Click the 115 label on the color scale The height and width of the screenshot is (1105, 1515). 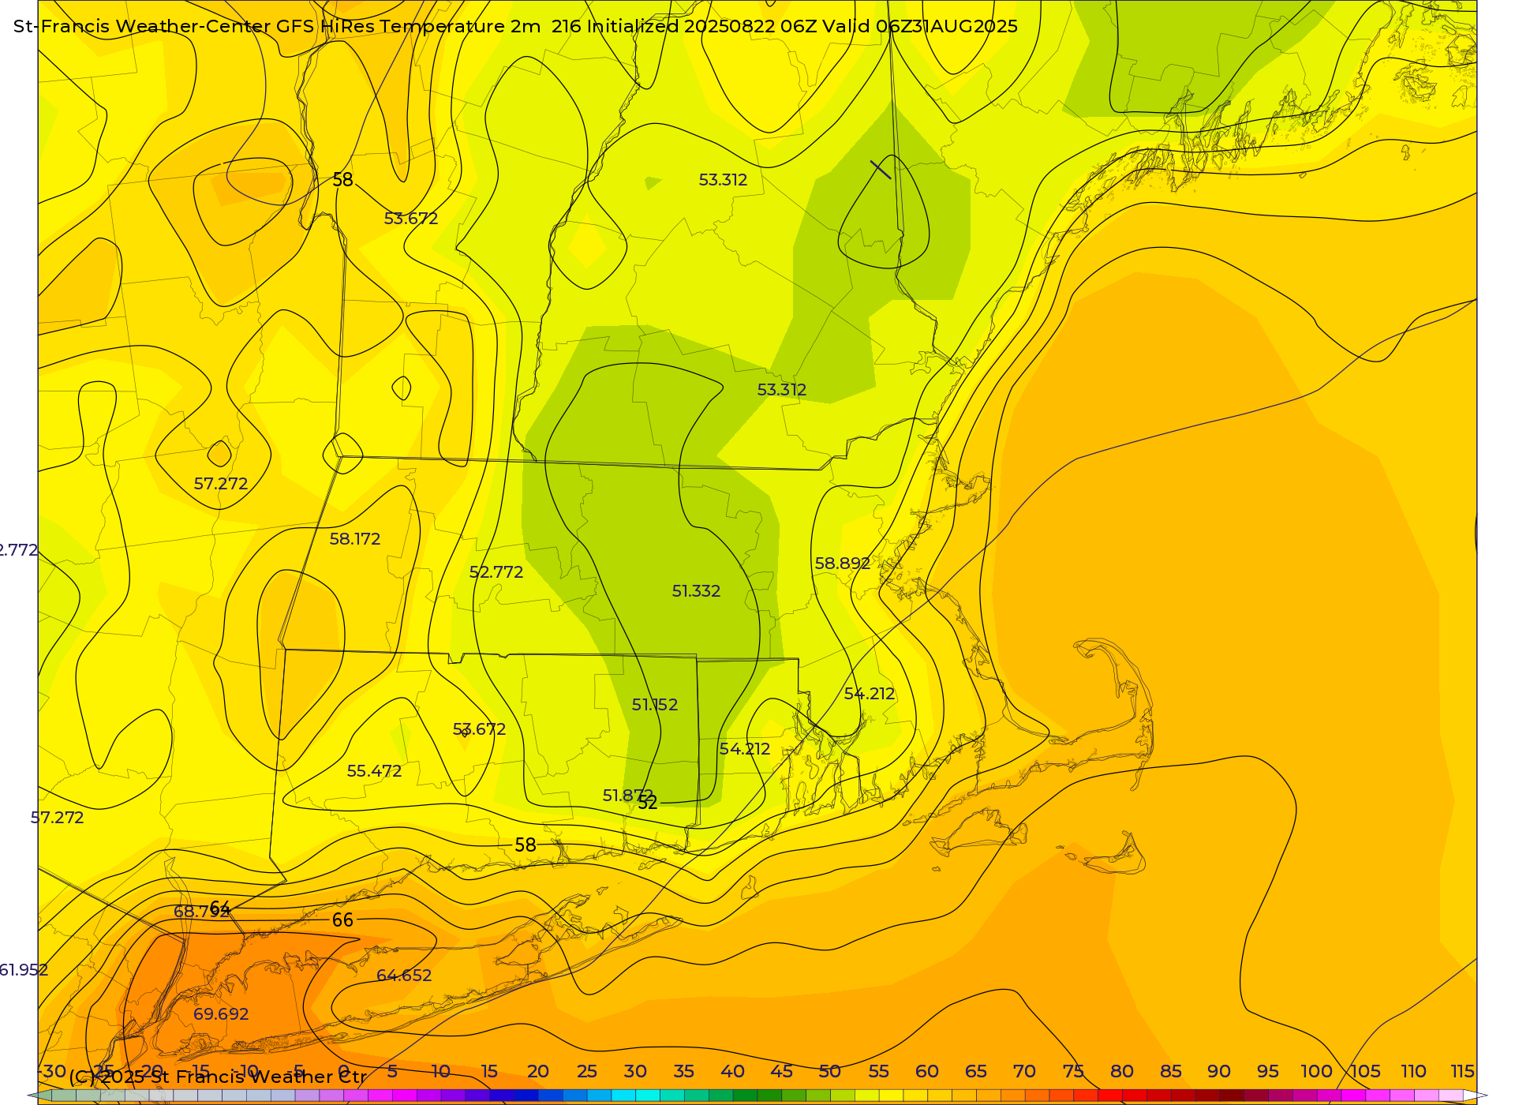point(1463,1071)
